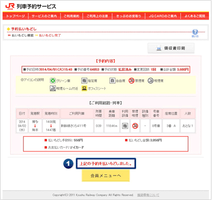Viewport: 212px width, 200px height.
Task: Click the 【予約内容】 heading
Action: [106, 61]
